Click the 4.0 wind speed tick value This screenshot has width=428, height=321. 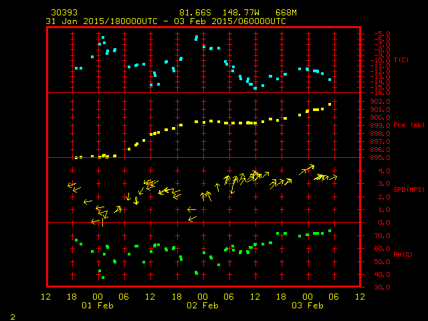point(384,171)
